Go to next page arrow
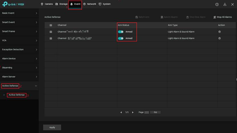Image resolution: width=237 pixels, height=133 pixels. point(133,112)
